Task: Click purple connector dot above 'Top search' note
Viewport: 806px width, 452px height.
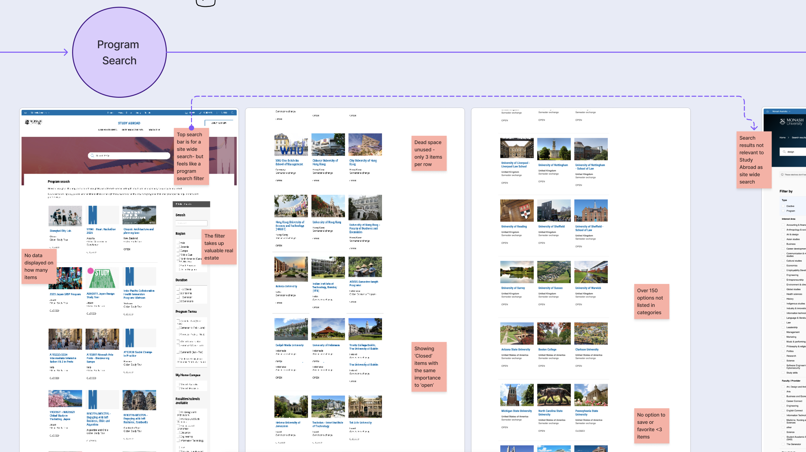Action: coord(192,128)
